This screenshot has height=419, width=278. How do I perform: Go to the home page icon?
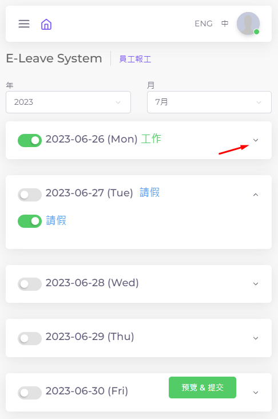click(46, 24)
